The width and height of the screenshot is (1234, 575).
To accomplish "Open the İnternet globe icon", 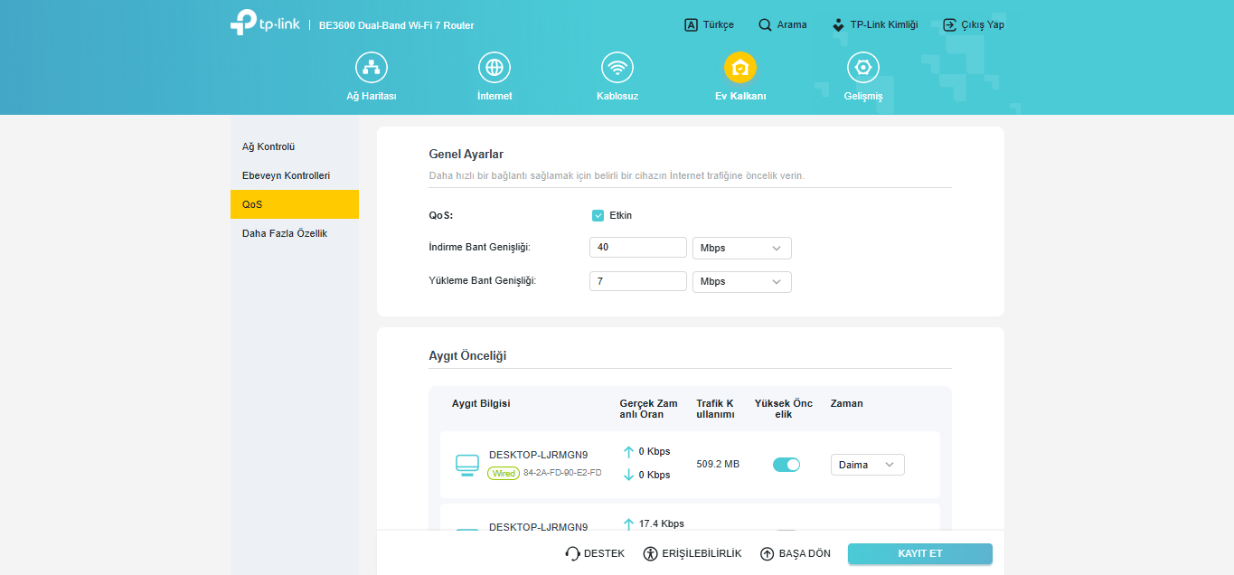I will point(495,67).
